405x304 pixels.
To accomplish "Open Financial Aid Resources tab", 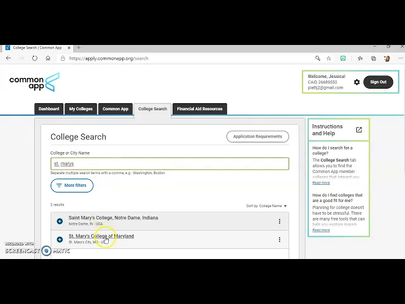I will click(x=200, y=109).
